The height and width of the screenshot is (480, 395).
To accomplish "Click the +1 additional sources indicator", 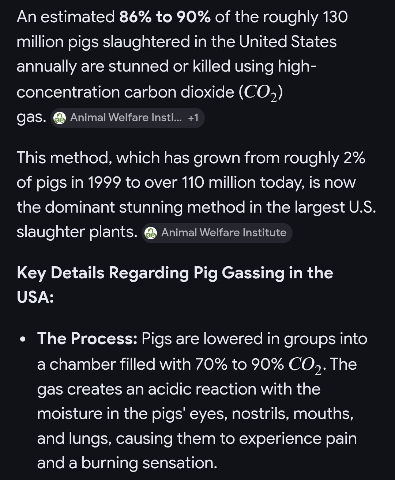I will point(193,118).
